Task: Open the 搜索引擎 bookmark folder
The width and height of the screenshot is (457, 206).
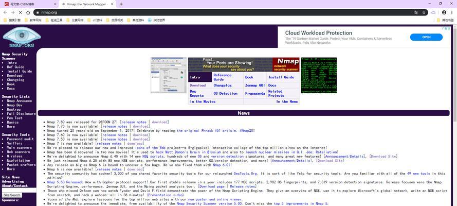Action: point(12,20)
